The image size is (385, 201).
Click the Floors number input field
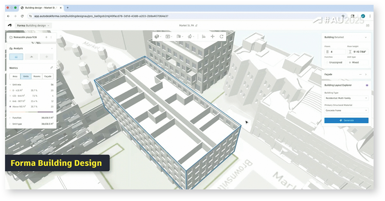pyautogui.click(x=334, y=52)
